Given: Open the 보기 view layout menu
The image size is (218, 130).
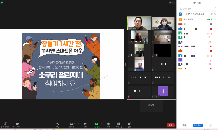Looking at the screenshot, I should click(x=172, y=3).
